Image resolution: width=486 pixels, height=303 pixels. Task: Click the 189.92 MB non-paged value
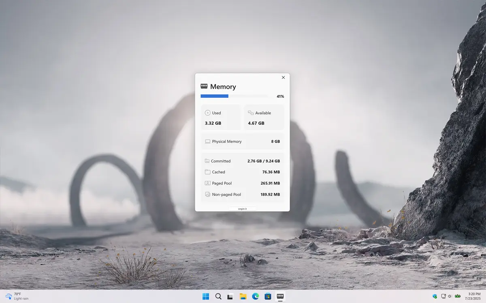click(x=270, y=194)
